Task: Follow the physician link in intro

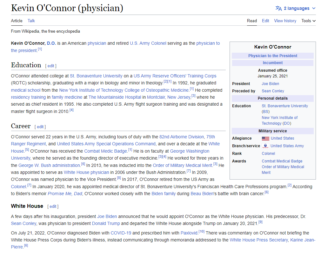Action: (97, 43)
